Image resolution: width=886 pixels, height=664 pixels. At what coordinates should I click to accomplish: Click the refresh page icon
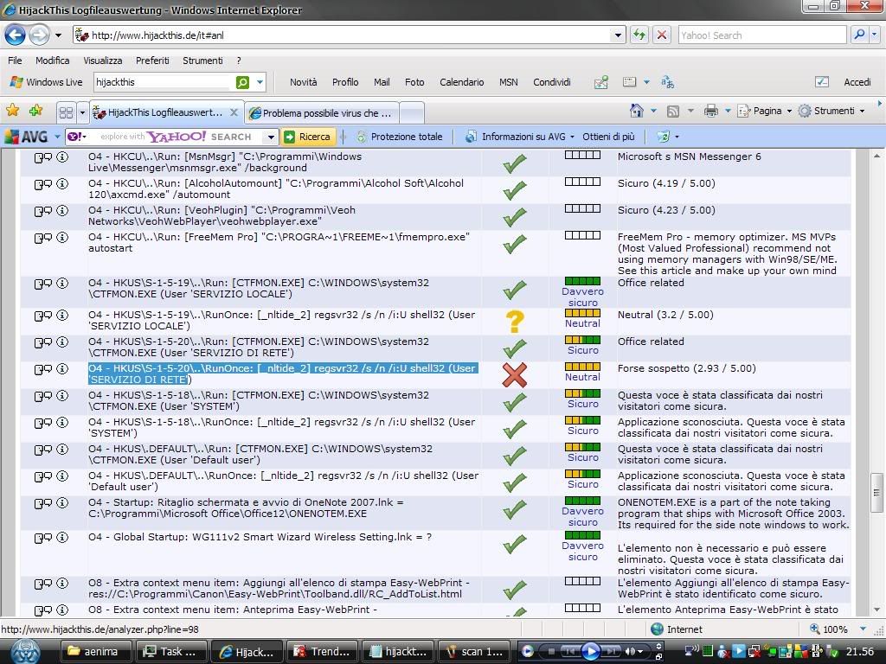tap(639, 35)
